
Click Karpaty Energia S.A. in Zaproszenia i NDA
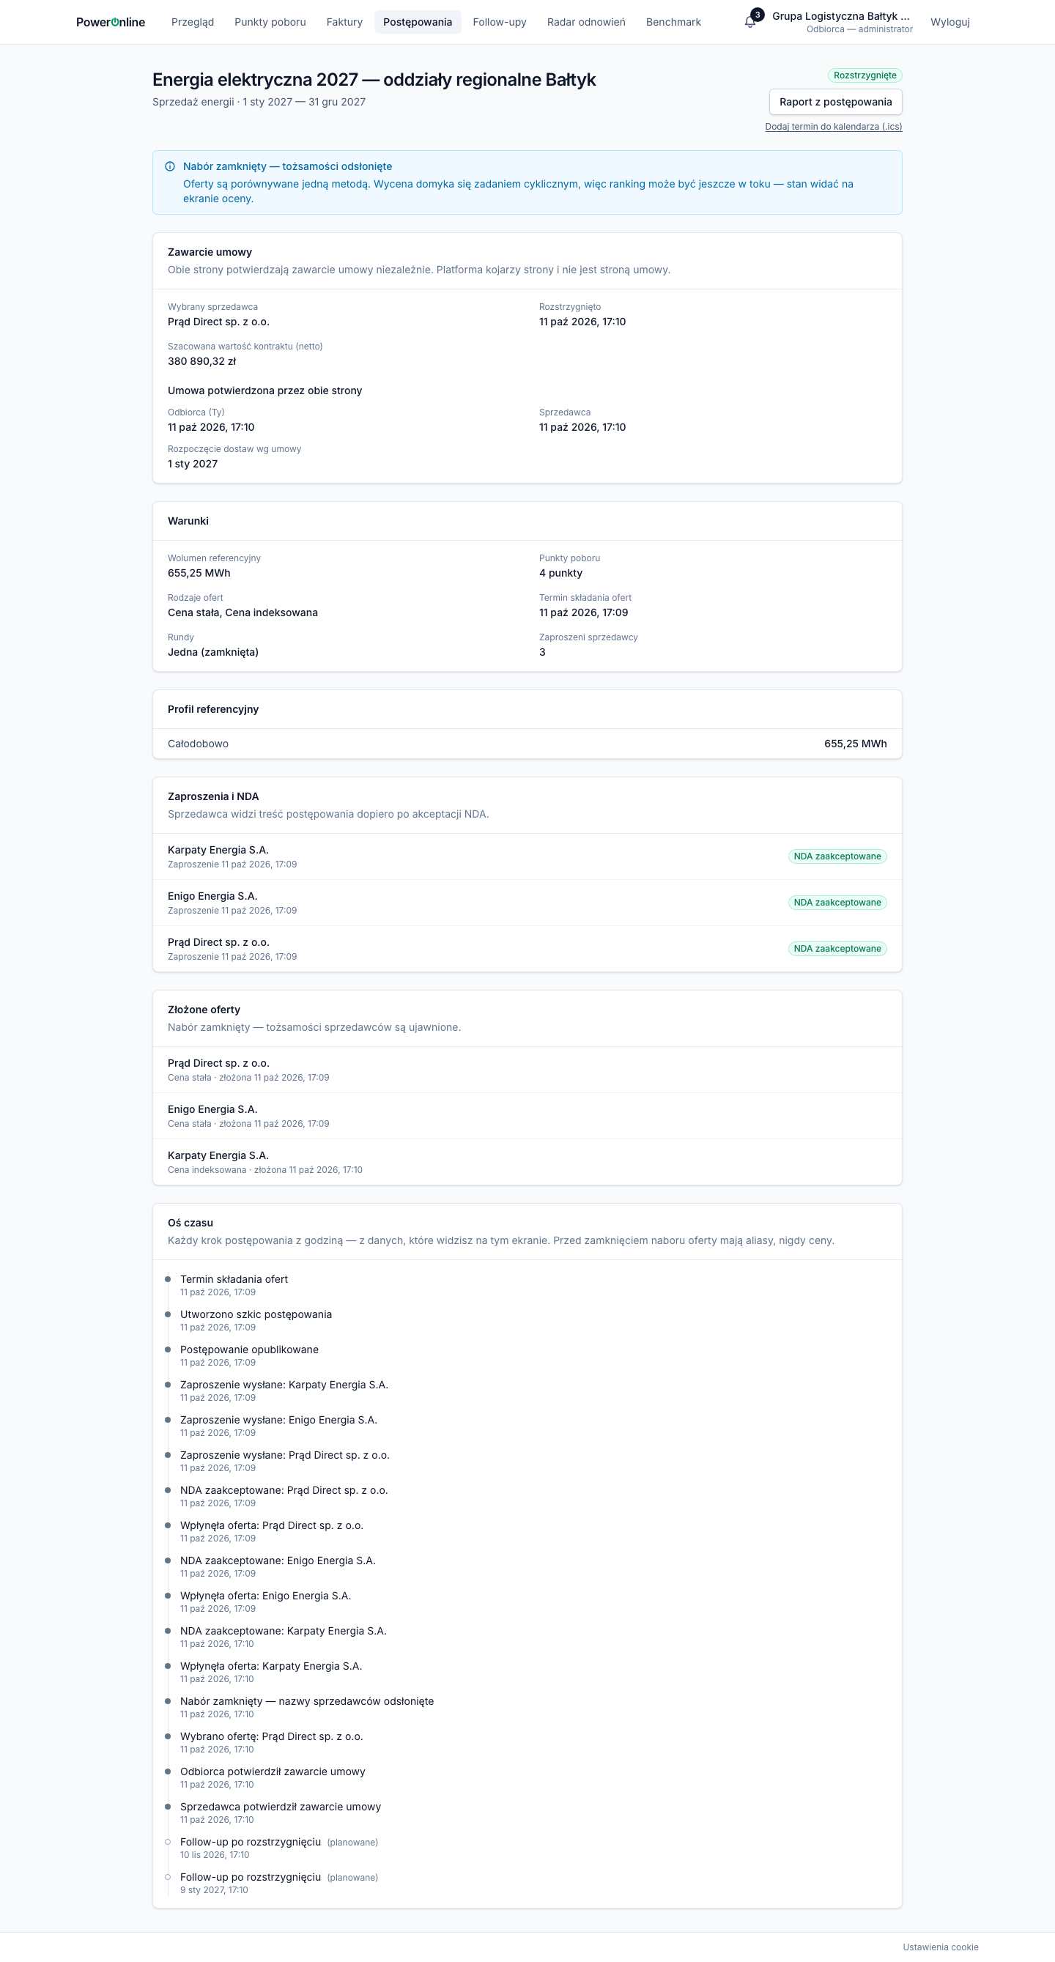pos(218,850)
